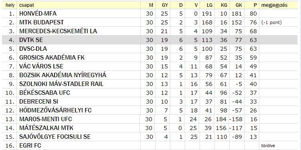The image size is (301, 150).
Task: Open MERCEDES-KECSKEMÉTI LA team entry
Action: (x=58, y=31)
